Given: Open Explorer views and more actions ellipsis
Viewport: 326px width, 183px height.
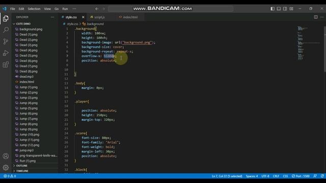Looking at the screenshot, I should pyautogui.click(x=52, y=17).
